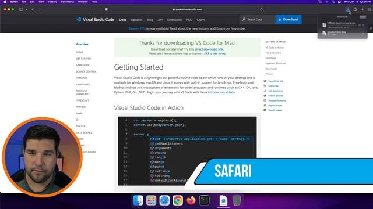Launch Google Chrome from the Dock
373x209 pixels.
click(178, 200)
